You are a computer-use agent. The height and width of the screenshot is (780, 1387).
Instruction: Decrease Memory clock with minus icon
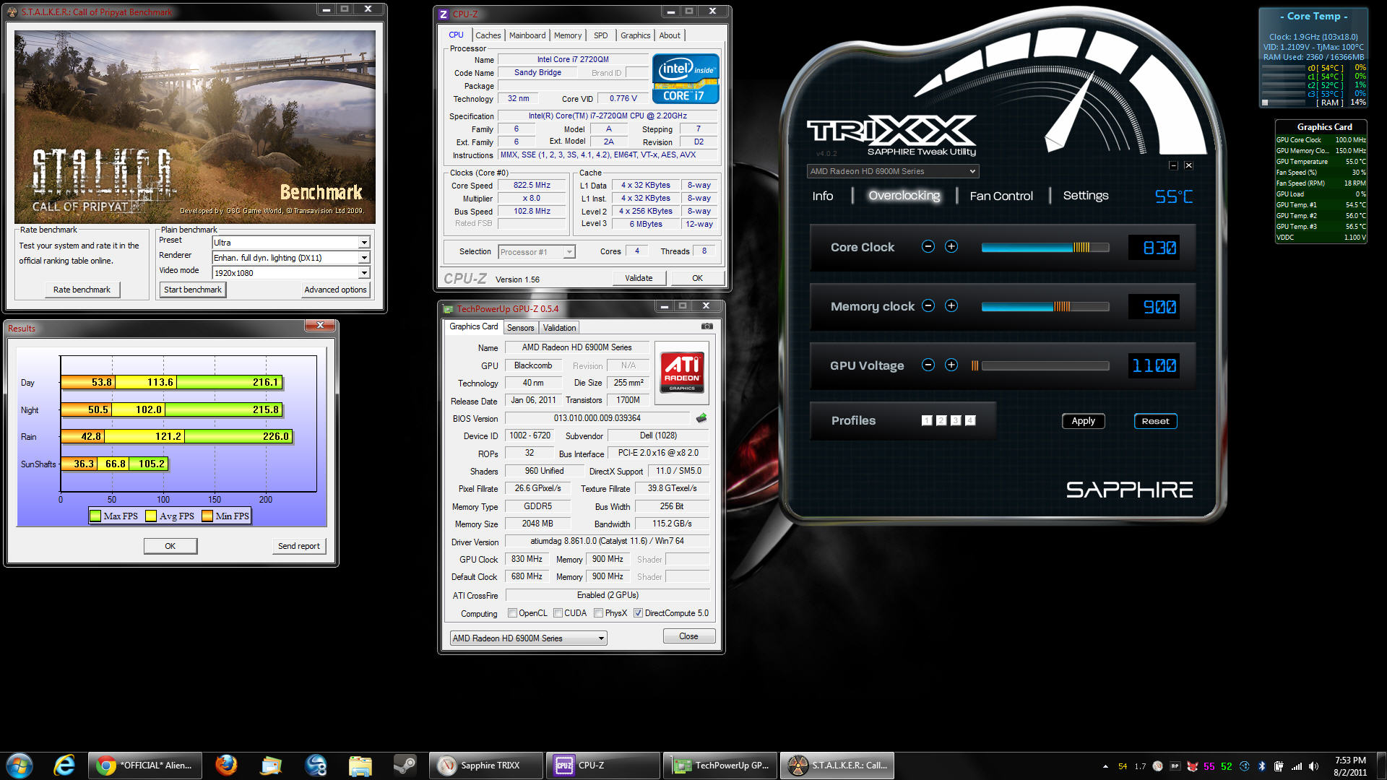click(x=928, y=306)
